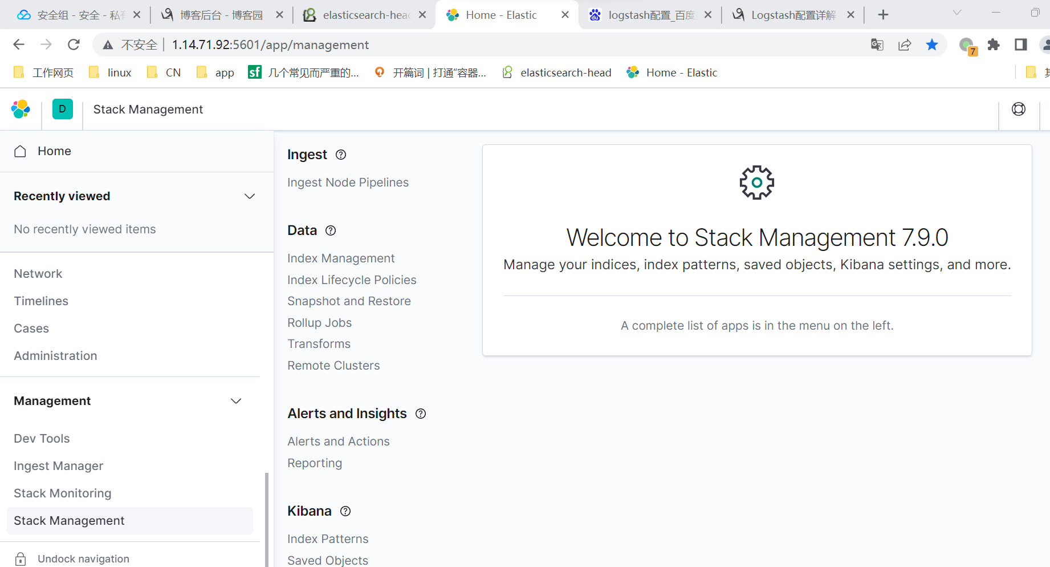
Task: Open Administration in the sidebar
Action: (55, 356)
